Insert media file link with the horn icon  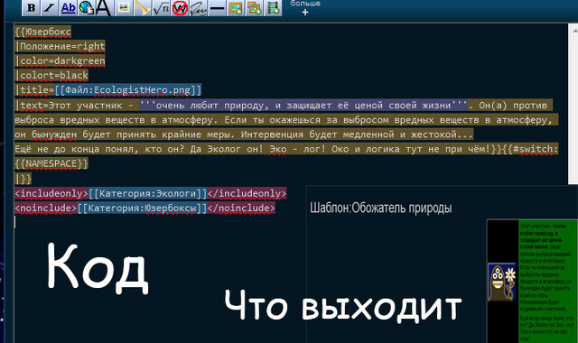tap(143, 8)
